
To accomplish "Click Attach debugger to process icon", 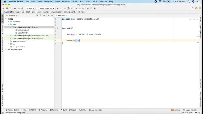I will (x=80, y=9).
